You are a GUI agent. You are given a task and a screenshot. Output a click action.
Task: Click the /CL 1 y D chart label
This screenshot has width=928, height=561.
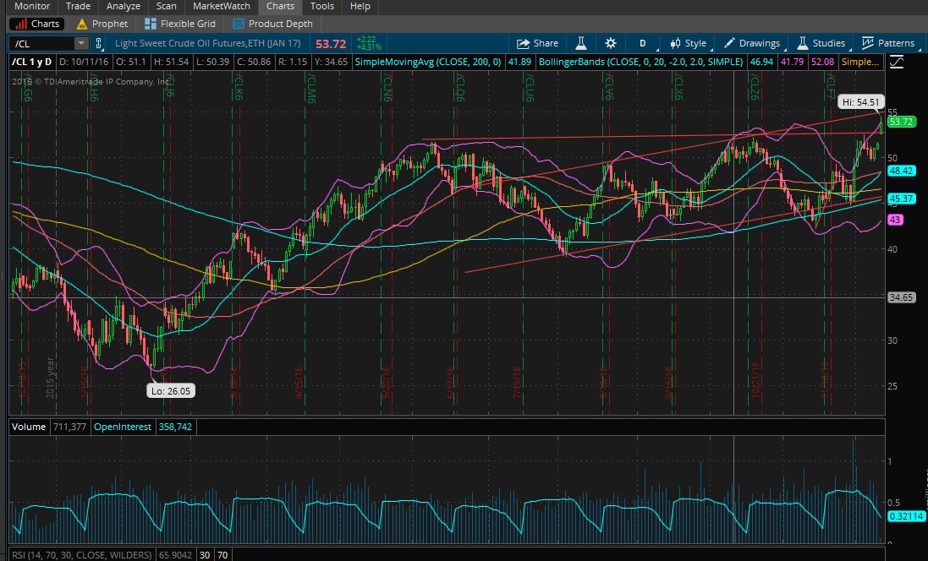[32, 62]
